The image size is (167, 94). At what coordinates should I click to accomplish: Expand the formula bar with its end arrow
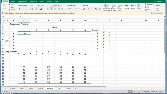click(165, 16)
